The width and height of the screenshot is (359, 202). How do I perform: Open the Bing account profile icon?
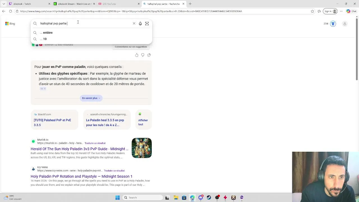[x=345, y=24]
